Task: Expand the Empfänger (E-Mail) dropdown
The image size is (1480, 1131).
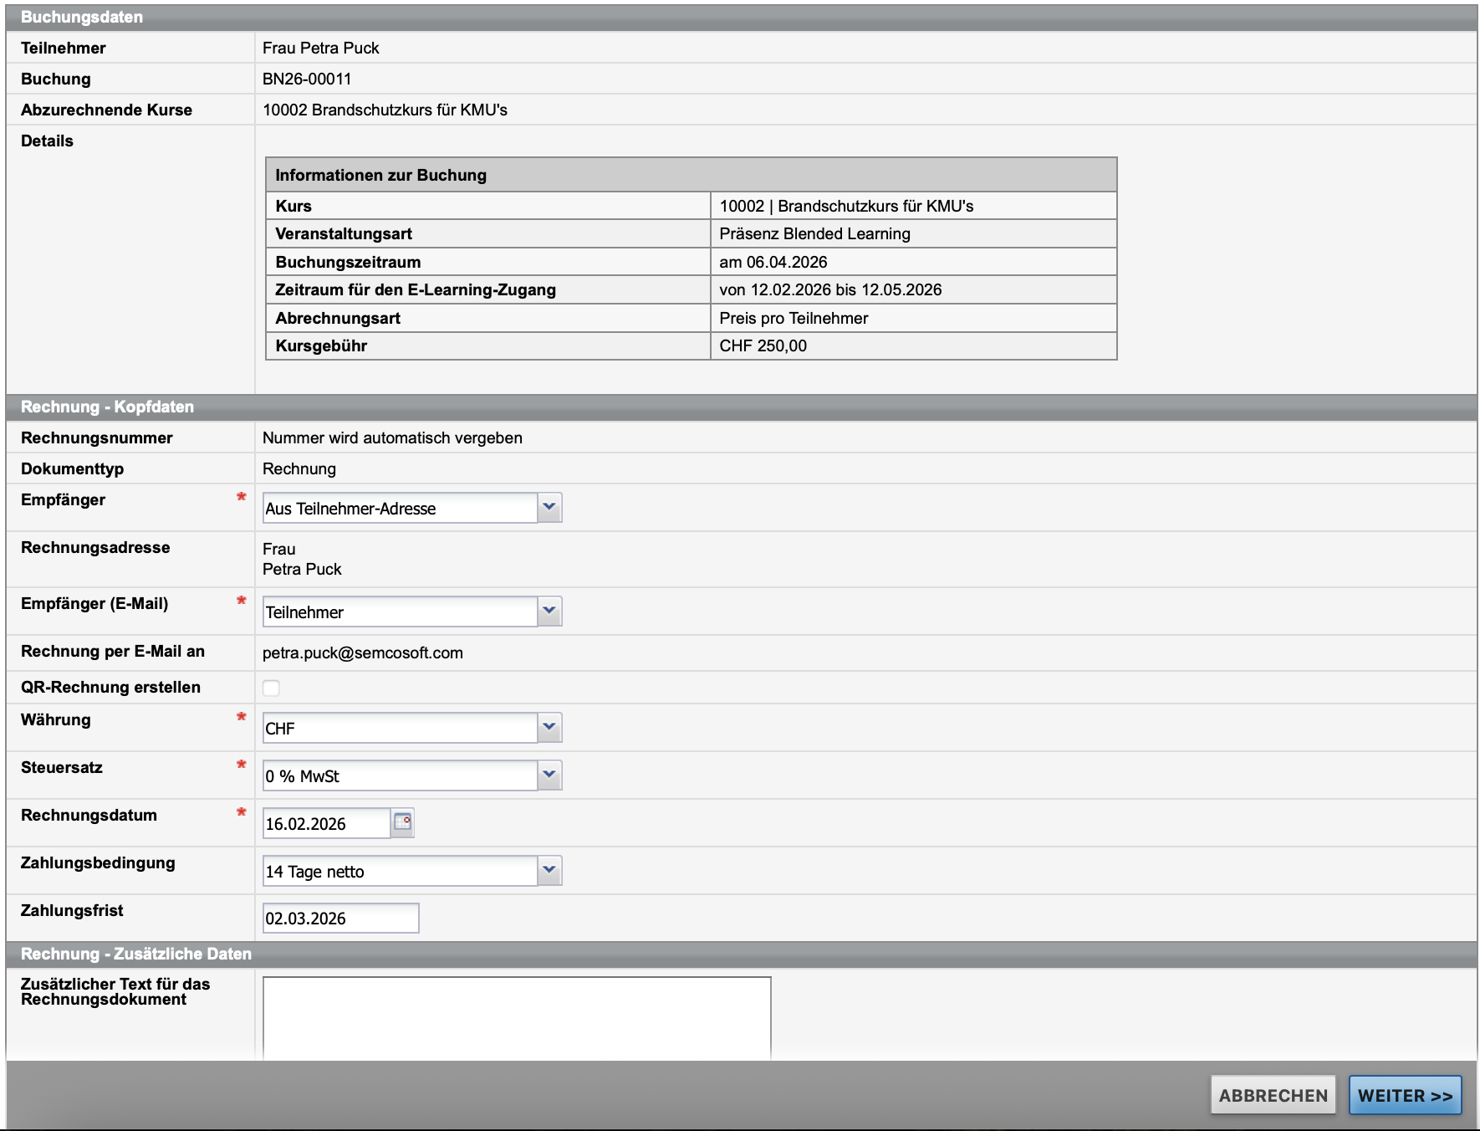Action: (411, 612)
